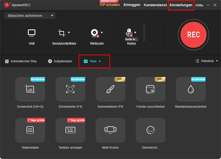Choose the Benutzerdefiniert crop region icon
Image resolution: width=221 pixels, height=159 pixels.
pos(62,33)
